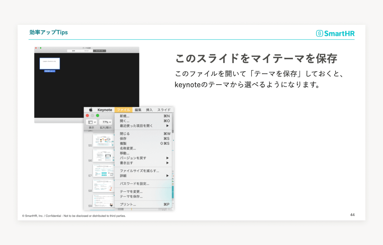
Task: Open the 表示 view options icon
Action: pyautogui.click(x=92, y=122)
